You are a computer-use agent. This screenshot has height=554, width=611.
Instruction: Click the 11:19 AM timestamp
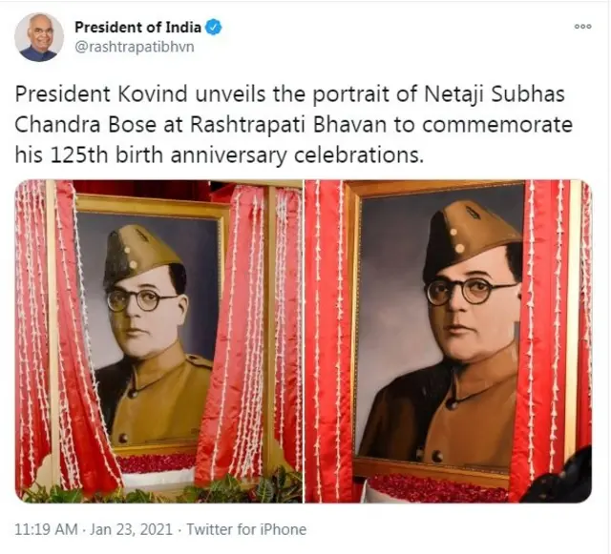(x=46, y=529)
